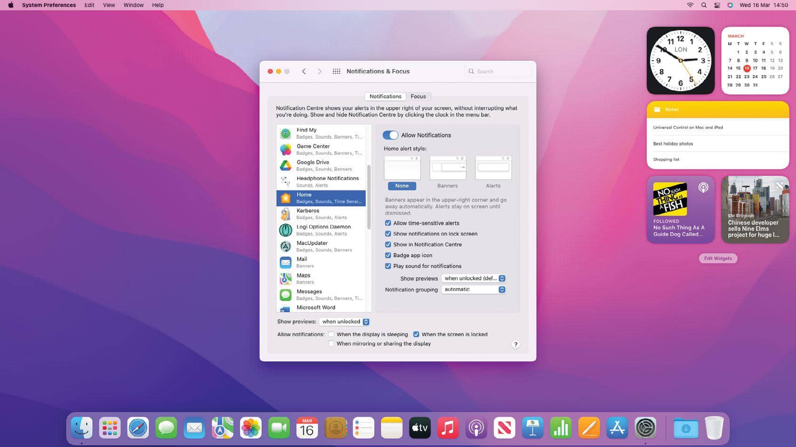Click the date and time in menu bar
796x447 pixels.
(x=764, y=5)
